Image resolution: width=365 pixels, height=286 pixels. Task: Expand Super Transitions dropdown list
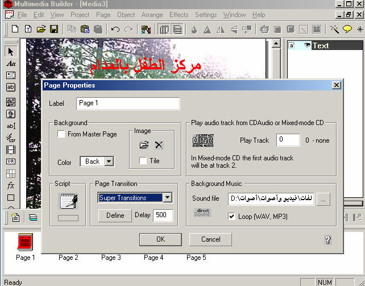[x=167, y=197]
